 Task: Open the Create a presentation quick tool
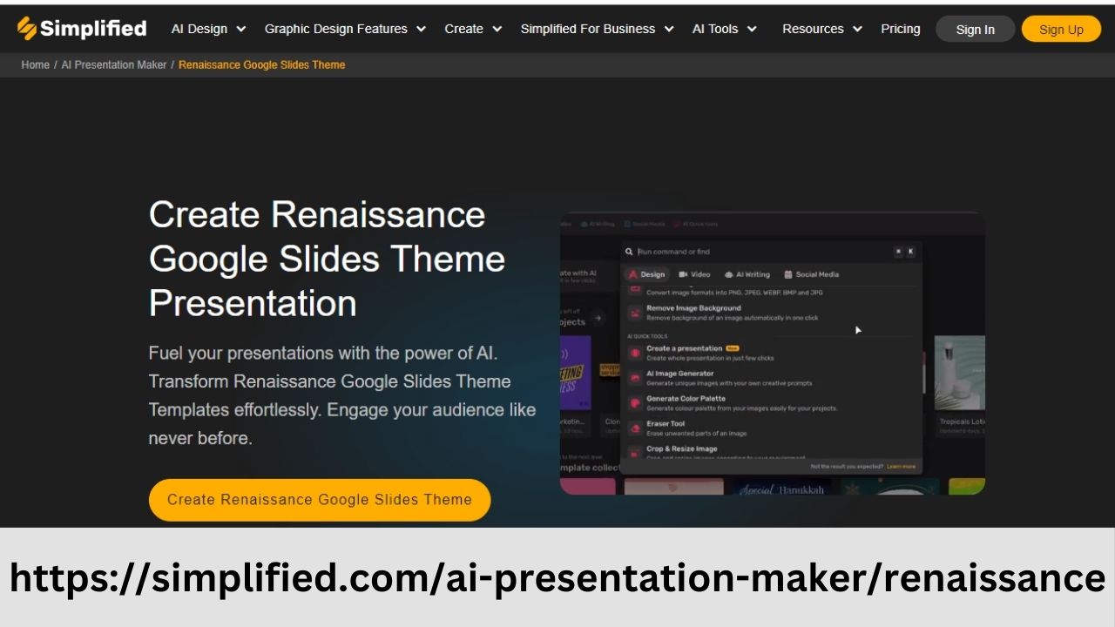coord(635,351)
